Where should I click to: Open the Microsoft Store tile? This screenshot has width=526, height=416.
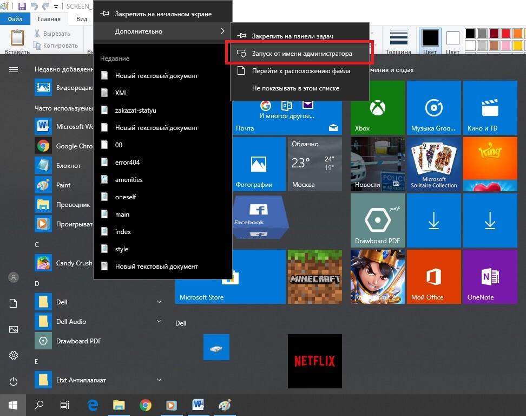[x=230, y=290]
